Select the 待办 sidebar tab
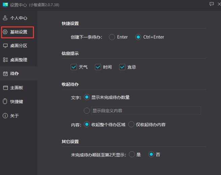 pos(19,73)
